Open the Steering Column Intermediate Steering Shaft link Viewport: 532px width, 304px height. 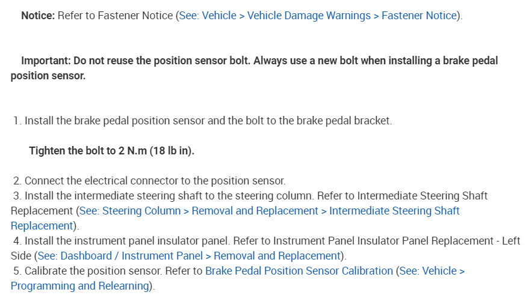click(x=269, y=211)
